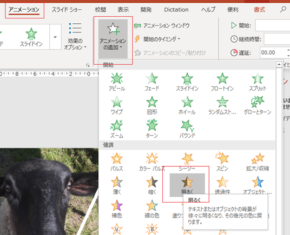Viewport: 290px width, 235px height.
Task: Apply the 明るく emphasis effect
Action: click(x=187, y=185)
